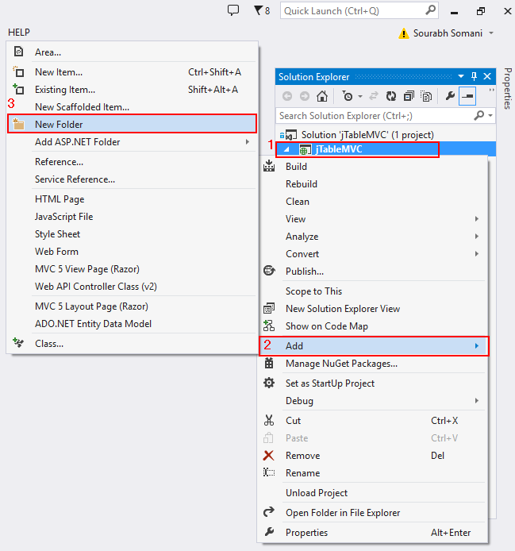
Task: Open Solution Explorer window position dropdown
Action: click(461, 76)
